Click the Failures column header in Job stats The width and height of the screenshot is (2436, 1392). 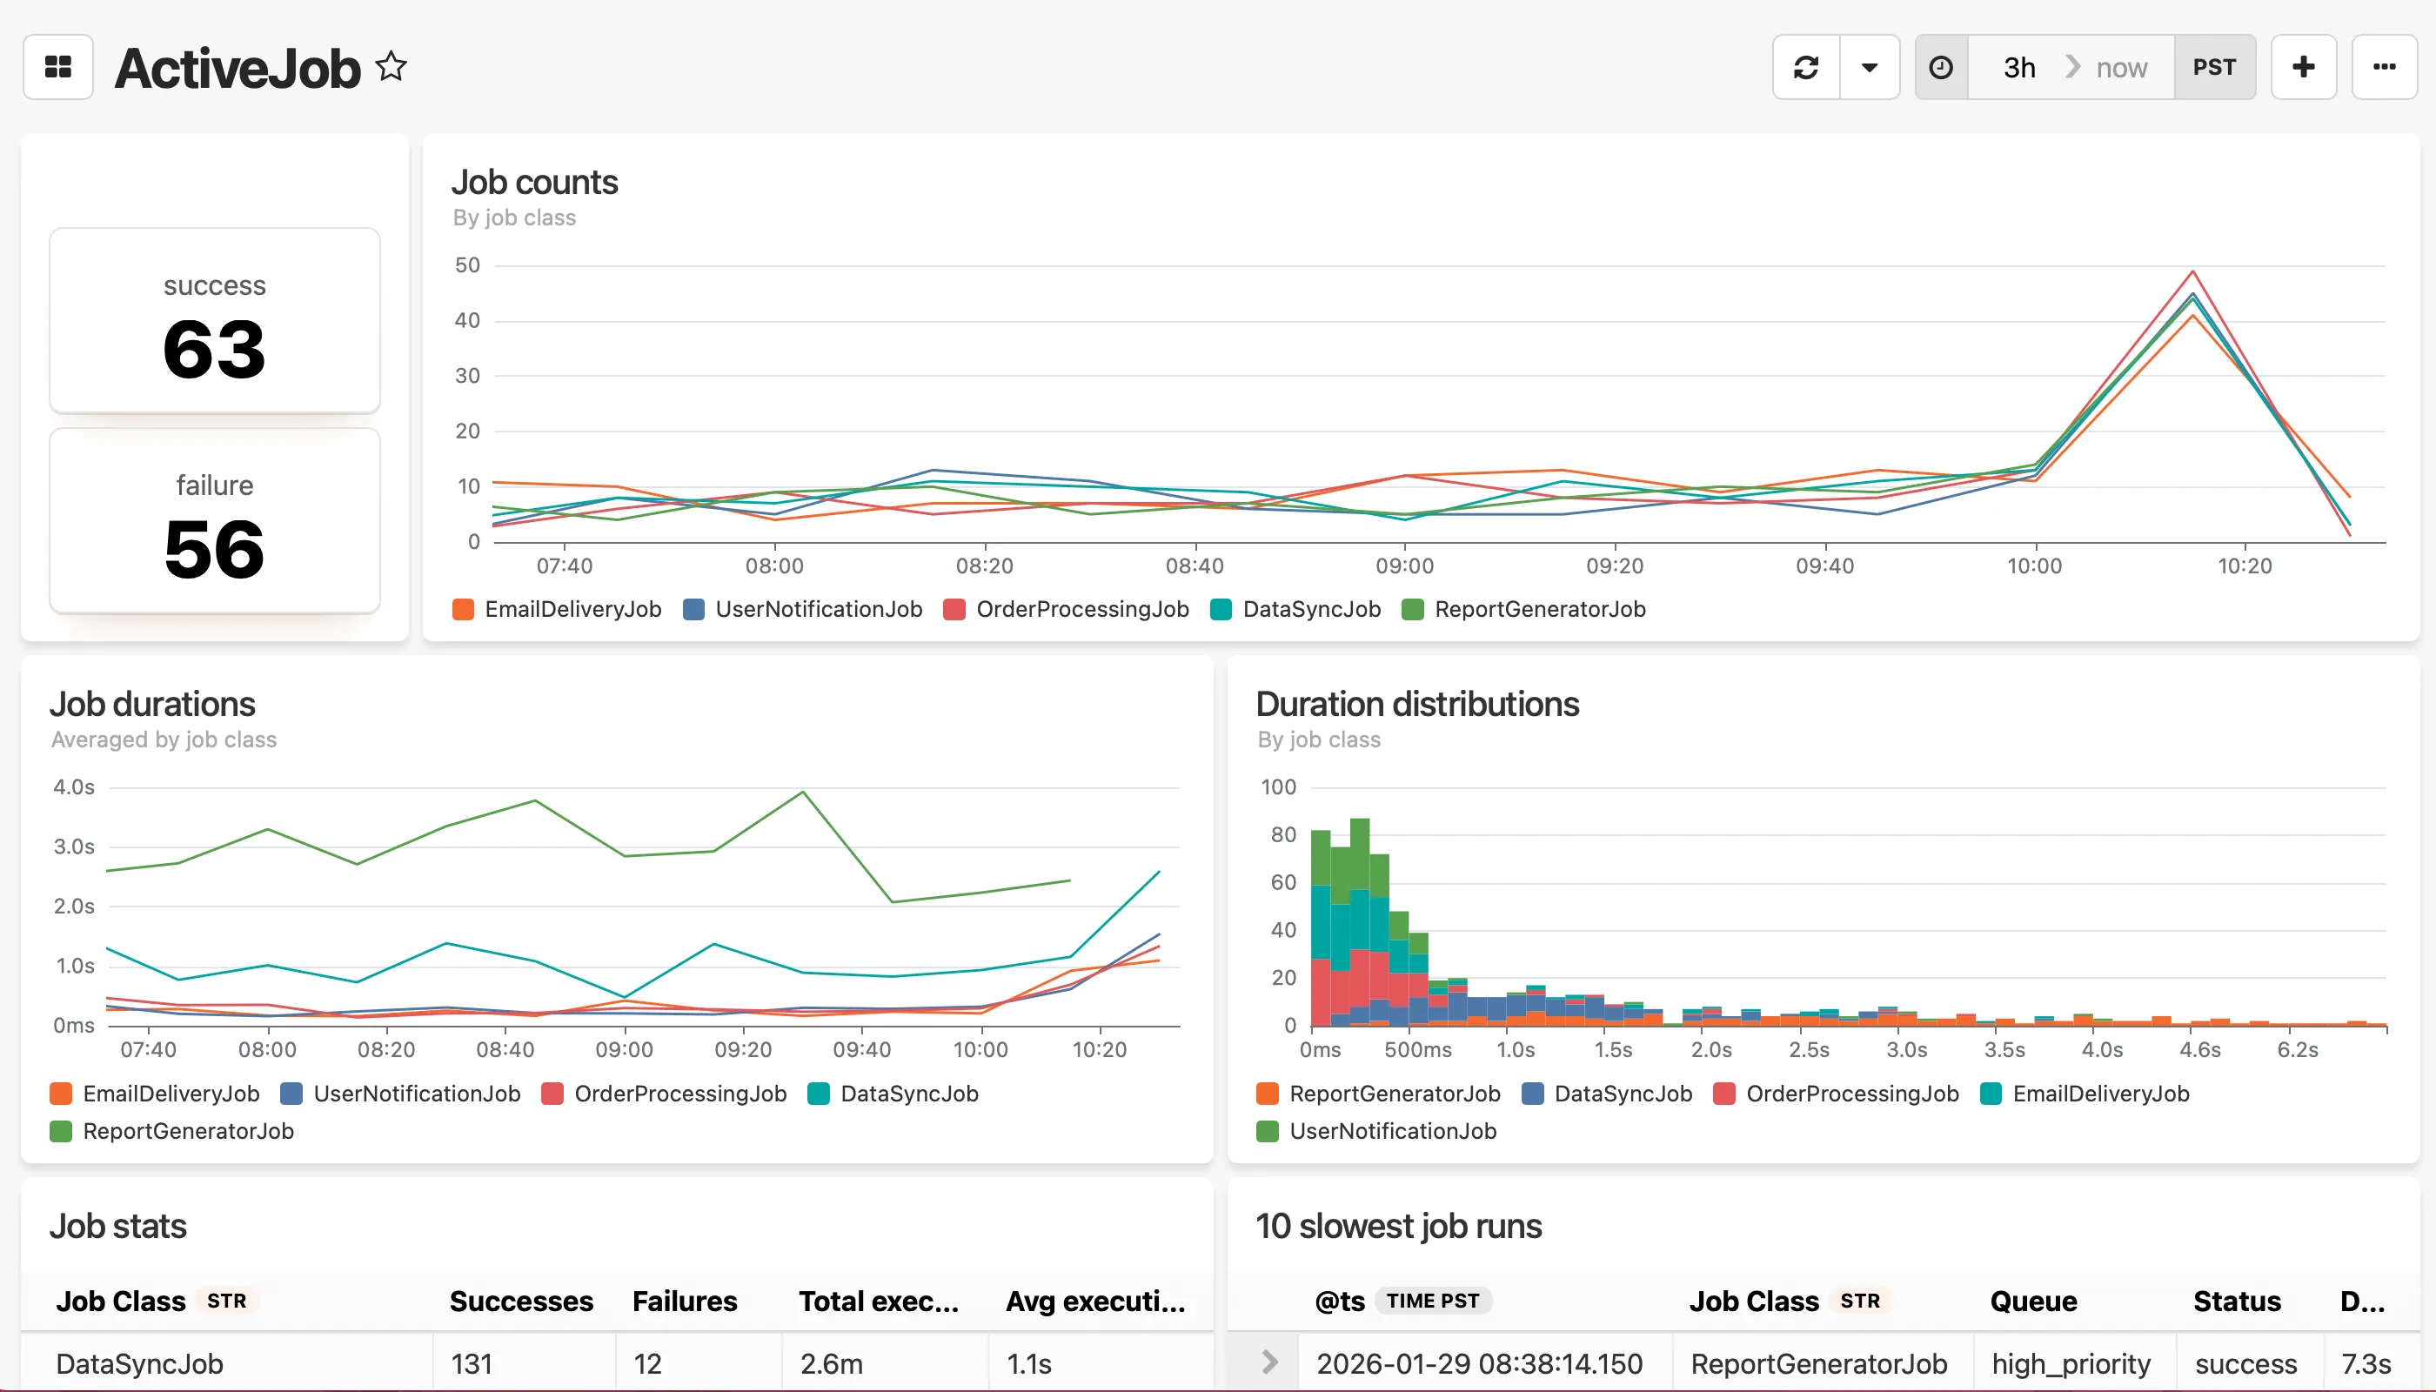pos(685,1302)
